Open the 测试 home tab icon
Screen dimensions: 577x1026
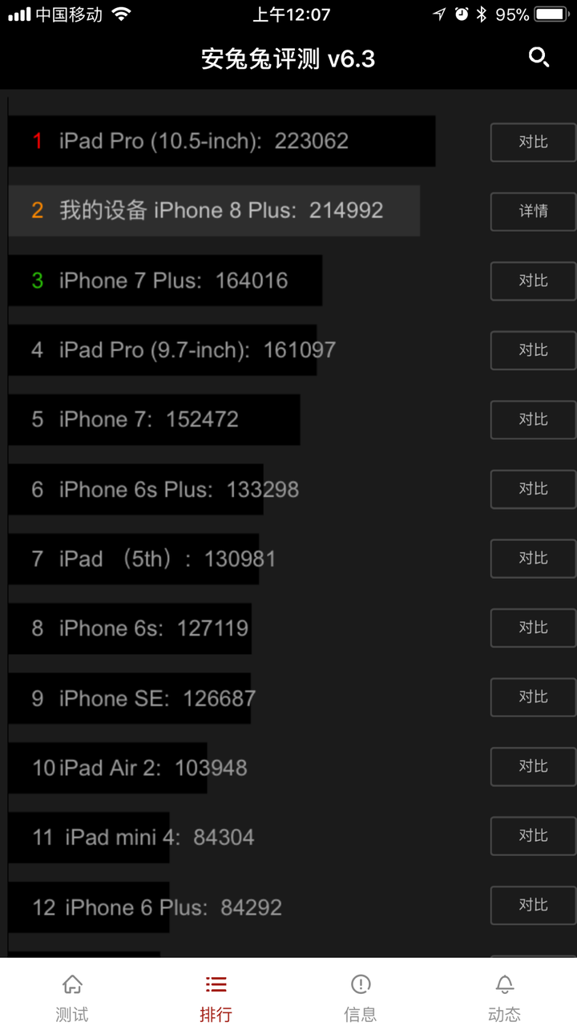click(x=72, y=984)
